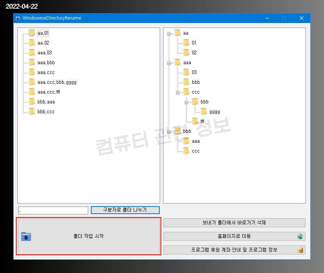Screen dimensions: 324x273
Task: Select aaa.ccc.fff in the left list
Action: click(48, 92)
